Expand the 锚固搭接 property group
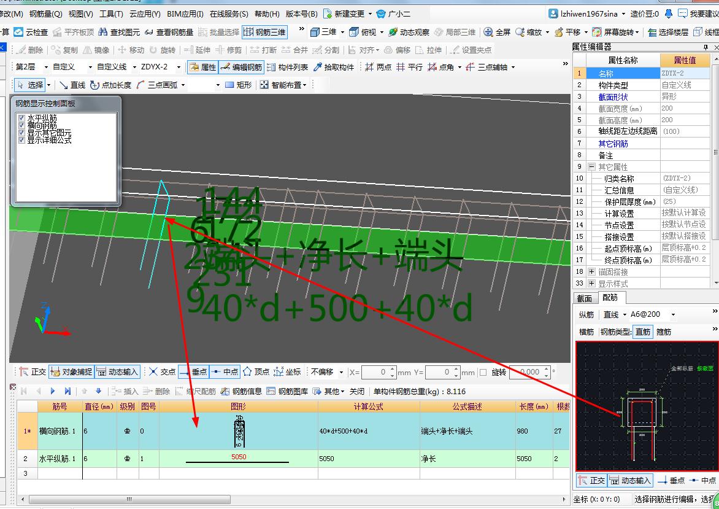The width and height of the screenshot is (719, 509). 591,272
